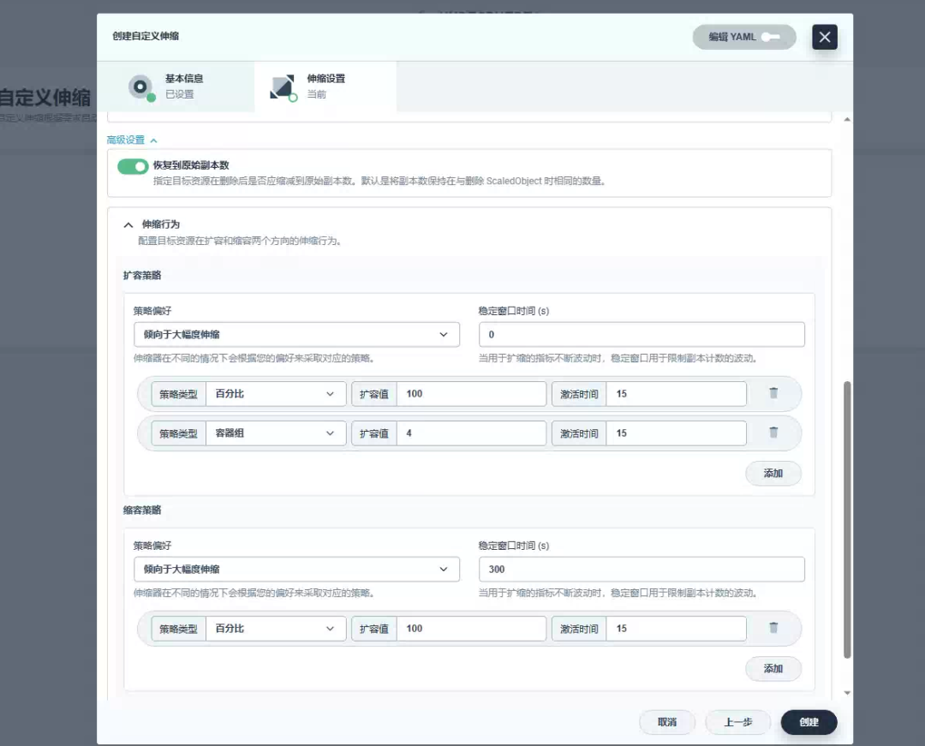
Task: Collapse the 高级设置 section
Action: click(x=132, y=140)
